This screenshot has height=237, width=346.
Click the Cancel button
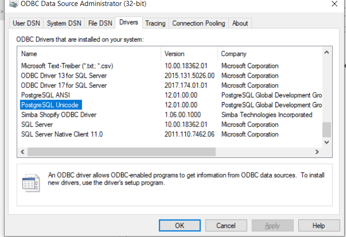point(226,225)
